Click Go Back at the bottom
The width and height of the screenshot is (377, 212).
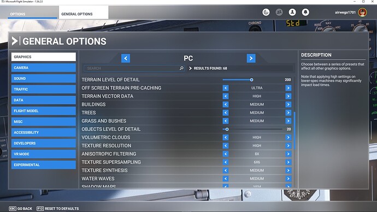tap(21, 208)
